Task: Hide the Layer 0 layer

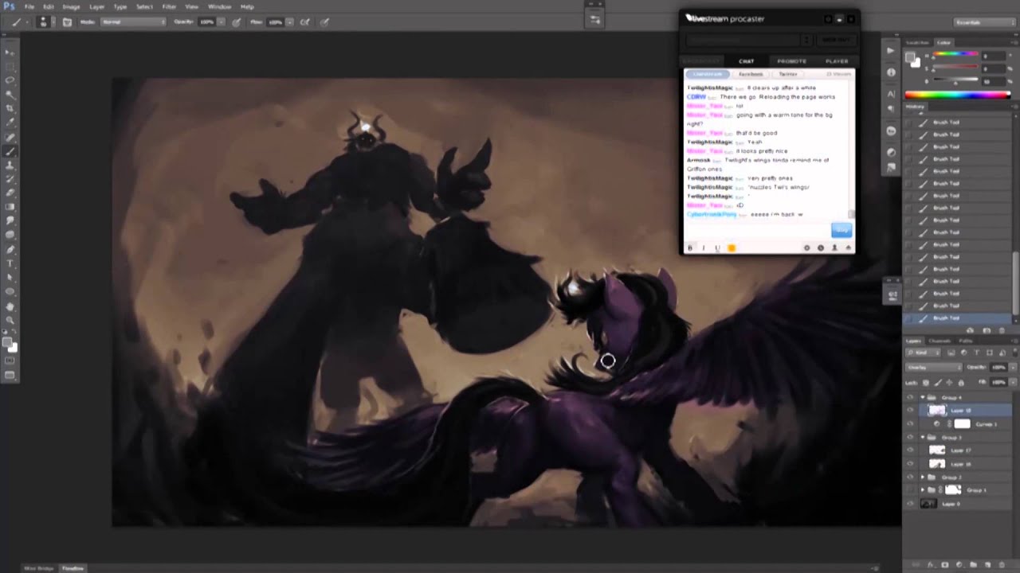Action: (911, 504)
